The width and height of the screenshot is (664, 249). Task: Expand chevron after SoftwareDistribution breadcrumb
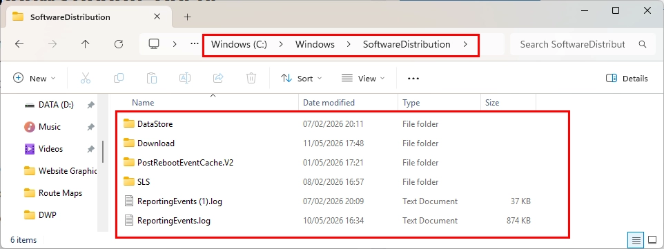coord(465,44)
